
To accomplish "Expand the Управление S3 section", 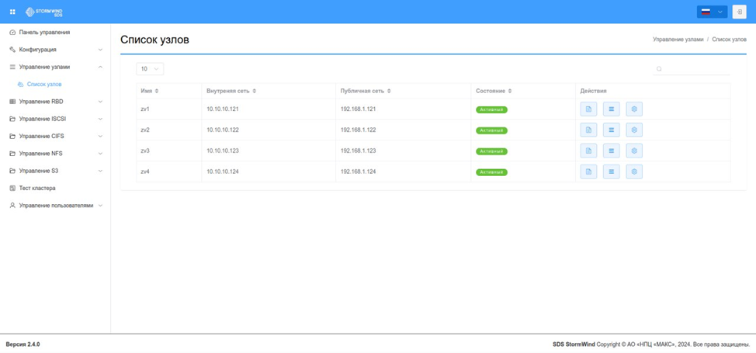I will coord(55,171).
